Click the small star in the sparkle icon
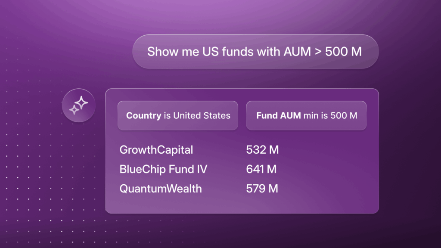 [74, 110]
